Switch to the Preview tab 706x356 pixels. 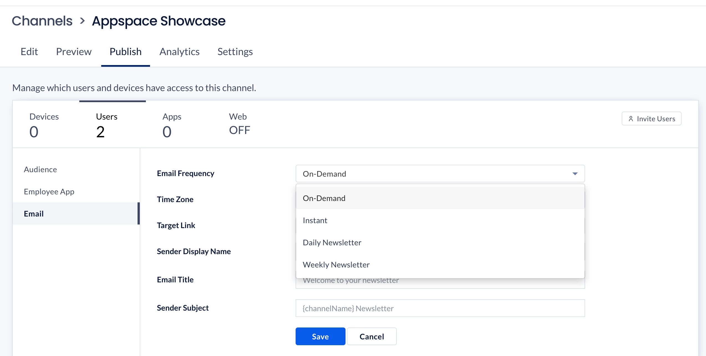pyautogui.click(x=74, y=52)
